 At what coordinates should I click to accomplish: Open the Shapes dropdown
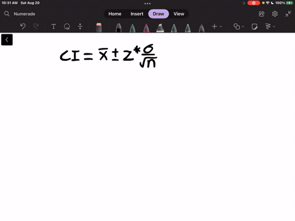[239, 26]
